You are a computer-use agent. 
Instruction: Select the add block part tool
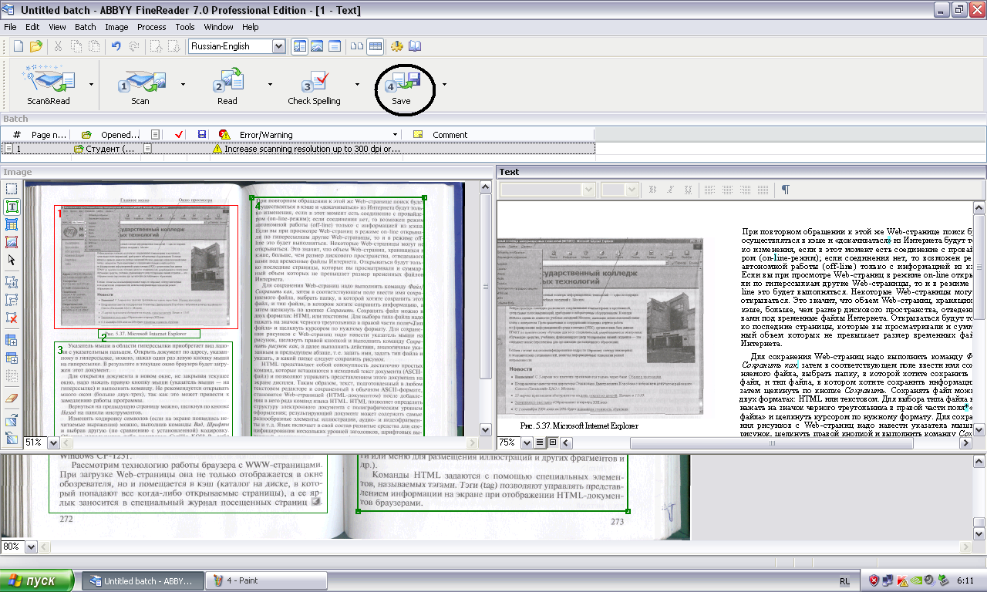[12, 282]
